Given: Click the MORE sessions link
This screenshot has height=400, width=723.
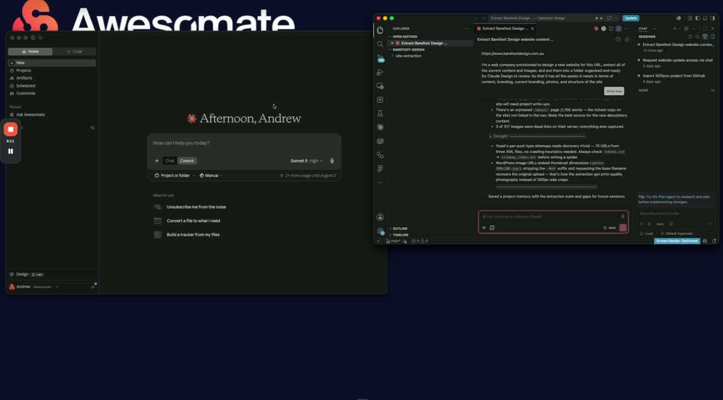Looking at the screenshot, I should [x=643, y=90].
